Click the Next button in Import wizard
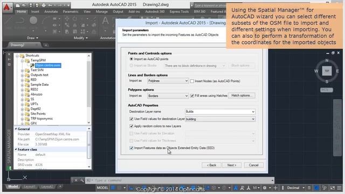The height and width of the screenshot is (194, 345). [x=232, y=165]
